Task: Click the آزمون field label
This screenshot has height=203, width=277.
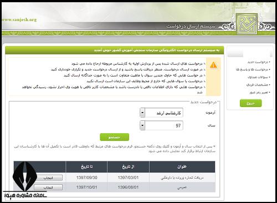Action: pos(211,113)
